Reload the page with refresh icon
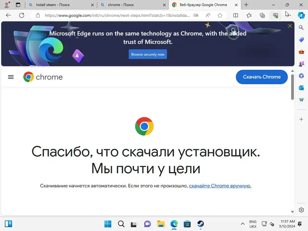This screenshot has height=231, width=308. click(x=22, y=15)
